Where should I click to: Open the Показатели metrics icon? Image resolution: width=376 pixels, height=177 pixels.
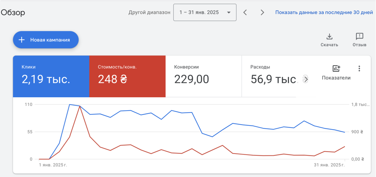[x=336, y=68]
